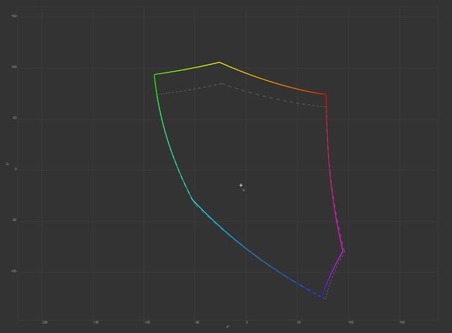
Task: Click the -100 label on the vertical axis
Action: [x=13, y=271]
